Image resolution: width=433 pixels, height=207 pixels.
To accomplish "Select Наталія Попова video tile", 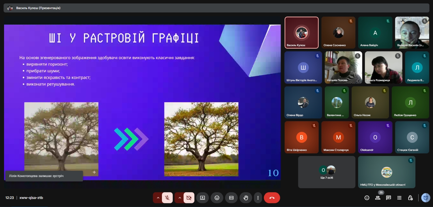I will (343, 67).
